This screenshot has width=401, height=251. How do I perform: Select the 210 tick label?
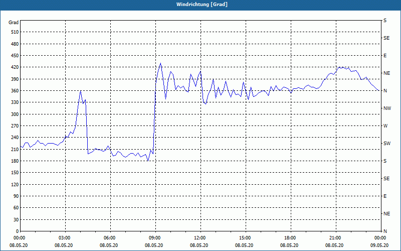click(15, 149)
